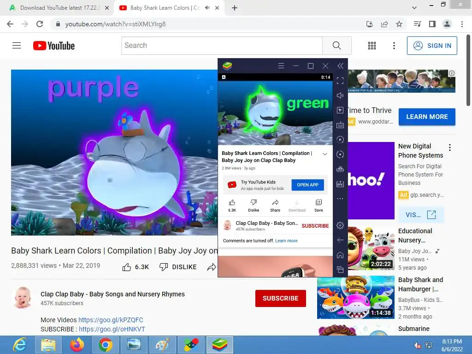This screenshot has height=354, width=472.
Task: Toggle BlueStacks fullscreen mode icon
Action: (340, 81)
